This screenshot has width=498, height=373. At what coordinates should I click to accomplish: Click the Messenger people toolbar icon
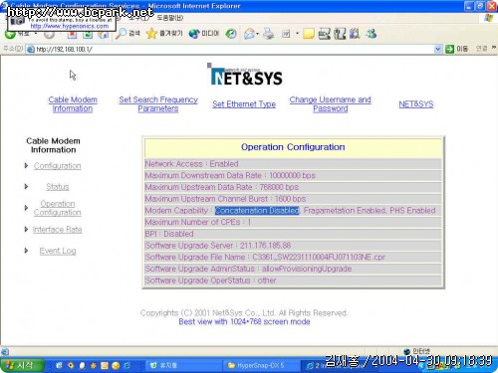(372, 34)
